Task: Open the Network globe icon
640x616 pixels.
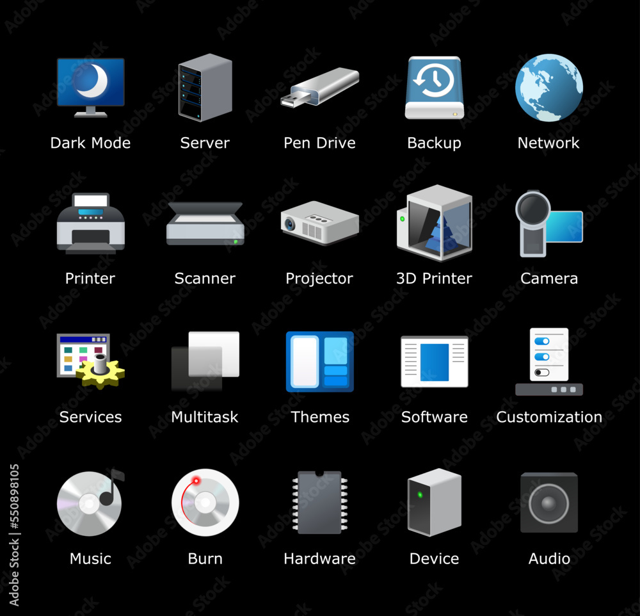Action: tap(549, 88)
